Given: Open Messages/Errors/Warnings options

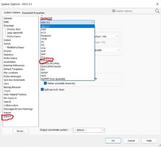Looking at the screenshot, I should click(x=18, y=109).
